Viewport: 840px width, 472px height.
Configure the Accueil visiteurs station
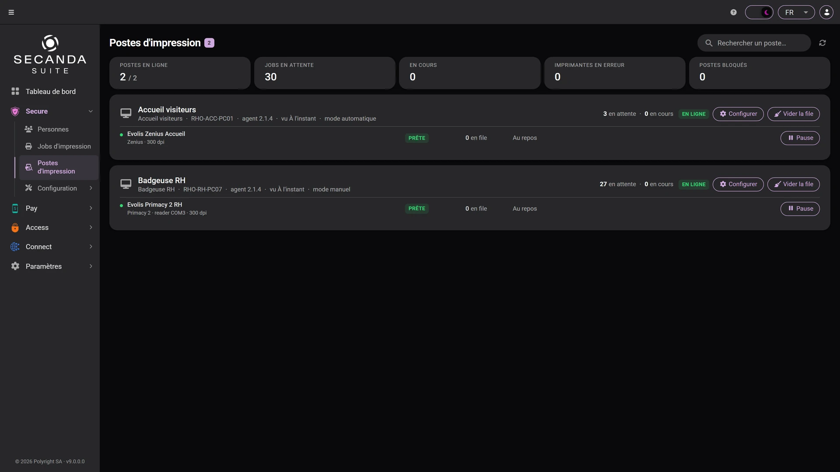click(x=738, y=114)
